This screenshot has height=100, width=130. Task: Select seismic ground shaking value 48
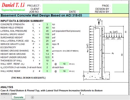[x=47, y=51]
